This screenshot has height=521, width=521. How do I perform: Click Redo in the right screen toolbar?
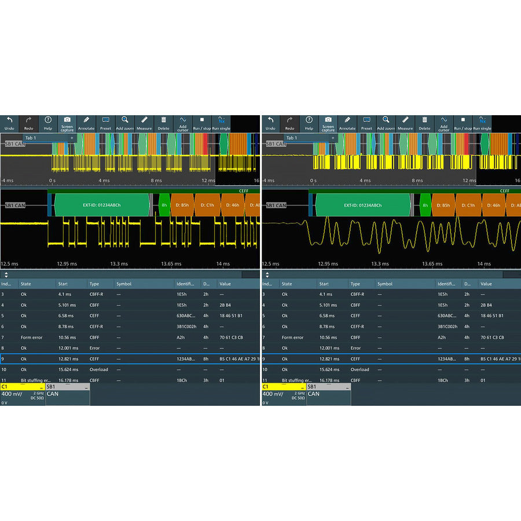(x=290, y=124)
